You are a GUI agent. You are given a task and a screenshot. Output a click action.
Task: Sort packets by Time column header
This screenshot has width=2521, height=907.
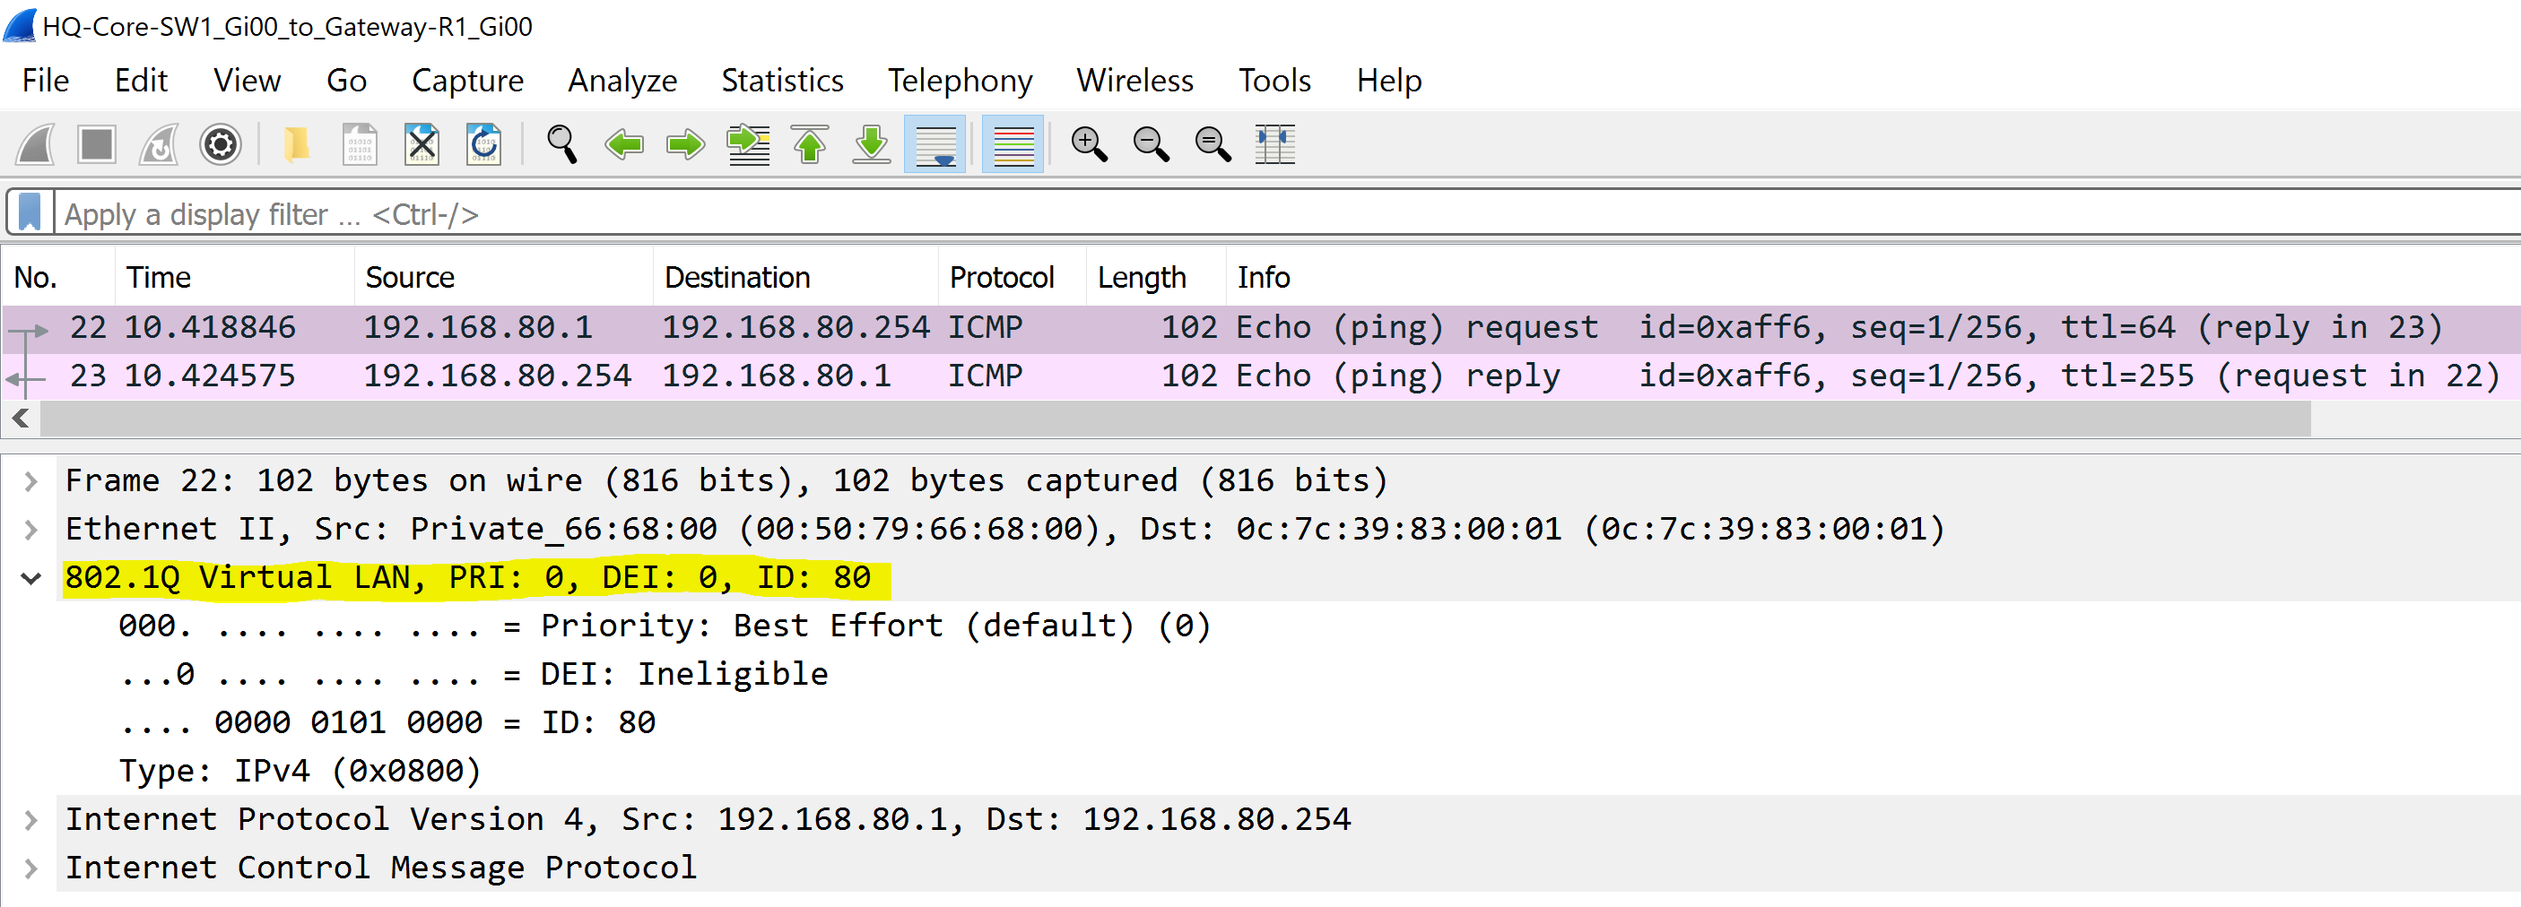click(235, 277)
